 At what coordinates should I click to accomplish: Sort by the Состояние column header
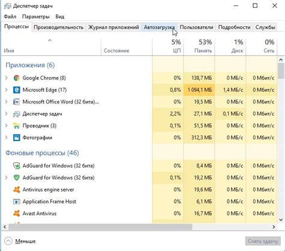tap(127, 47)
